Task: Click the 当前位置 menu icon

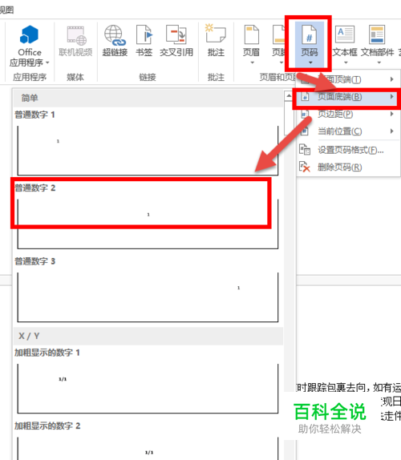Action: coord(305,131)
